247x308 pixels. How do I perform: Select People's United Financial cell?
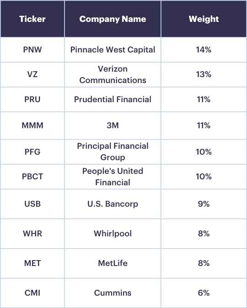coord(113,177)
